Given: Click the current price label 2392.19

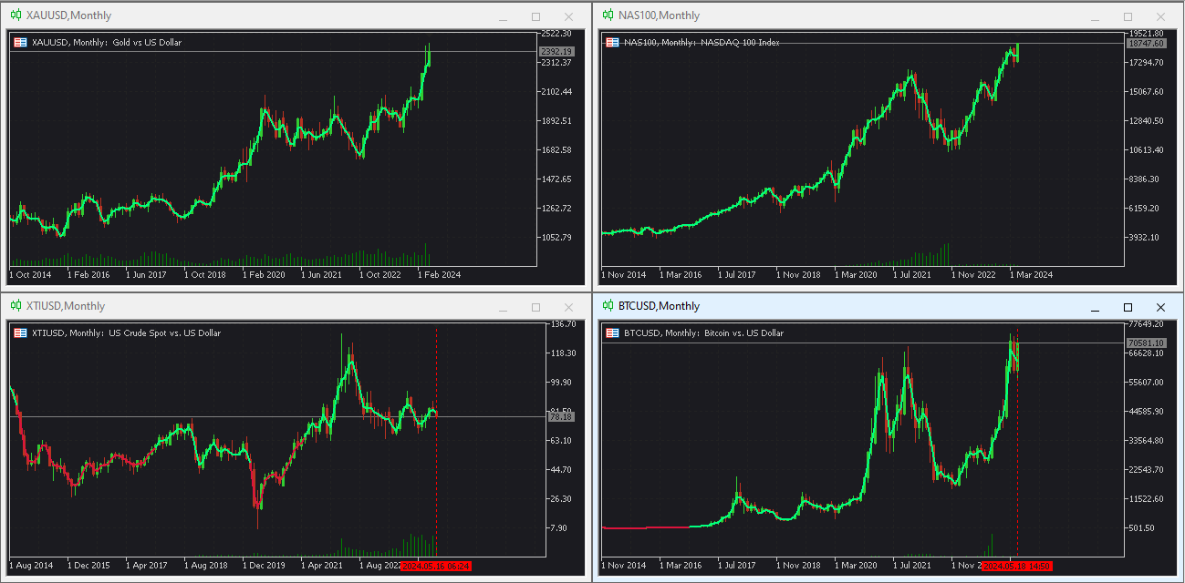Looking at the screenshot, I should coord(556,52).
